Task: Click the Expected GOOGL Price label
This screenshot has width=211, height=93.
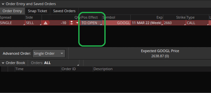Action: click(160, 51)
